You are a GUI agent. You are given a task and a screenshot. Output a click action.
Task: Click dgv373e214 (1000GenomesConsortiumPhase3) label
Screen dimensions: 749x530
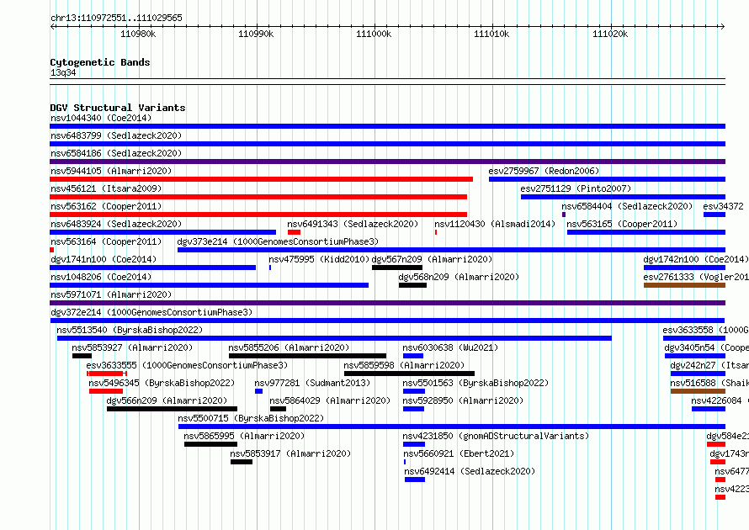(278, 241)
